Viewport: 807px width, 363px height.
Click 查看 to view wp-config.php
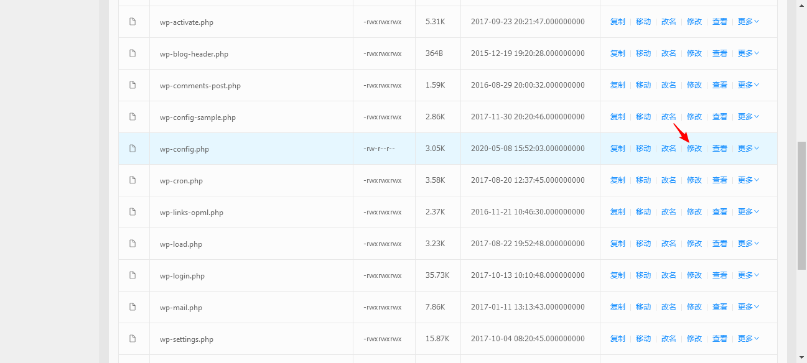[720, 149]
